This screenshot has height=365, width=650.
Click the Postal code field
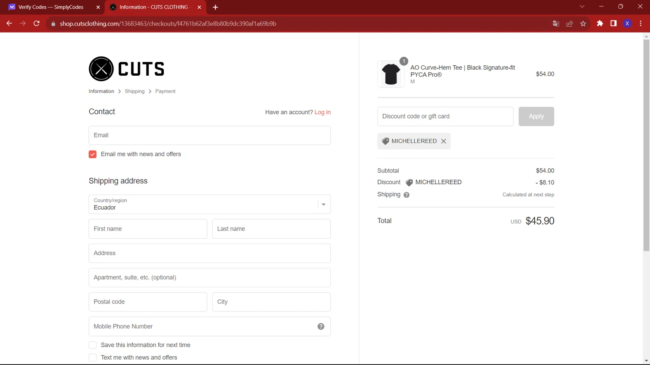coord(148,302)
